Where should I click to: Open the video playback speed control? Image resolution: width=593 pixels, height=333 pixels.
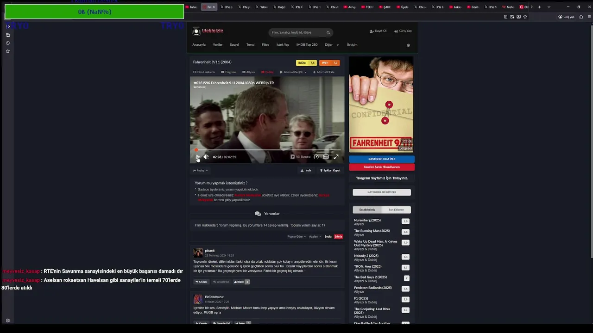tap(316, 157)
